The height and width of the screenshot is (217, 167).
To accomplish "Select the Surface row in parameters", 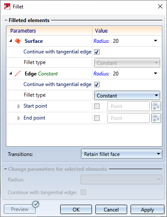I will pos(49,41).
